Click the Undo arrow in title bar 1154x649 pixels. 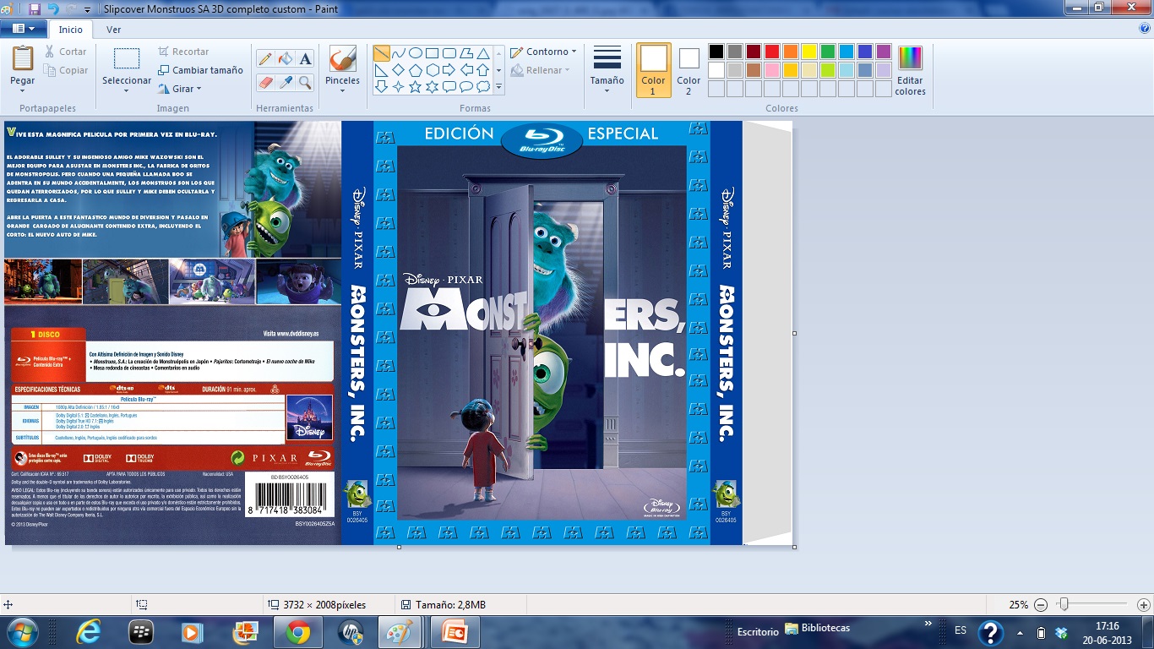[x=53, y=9]
